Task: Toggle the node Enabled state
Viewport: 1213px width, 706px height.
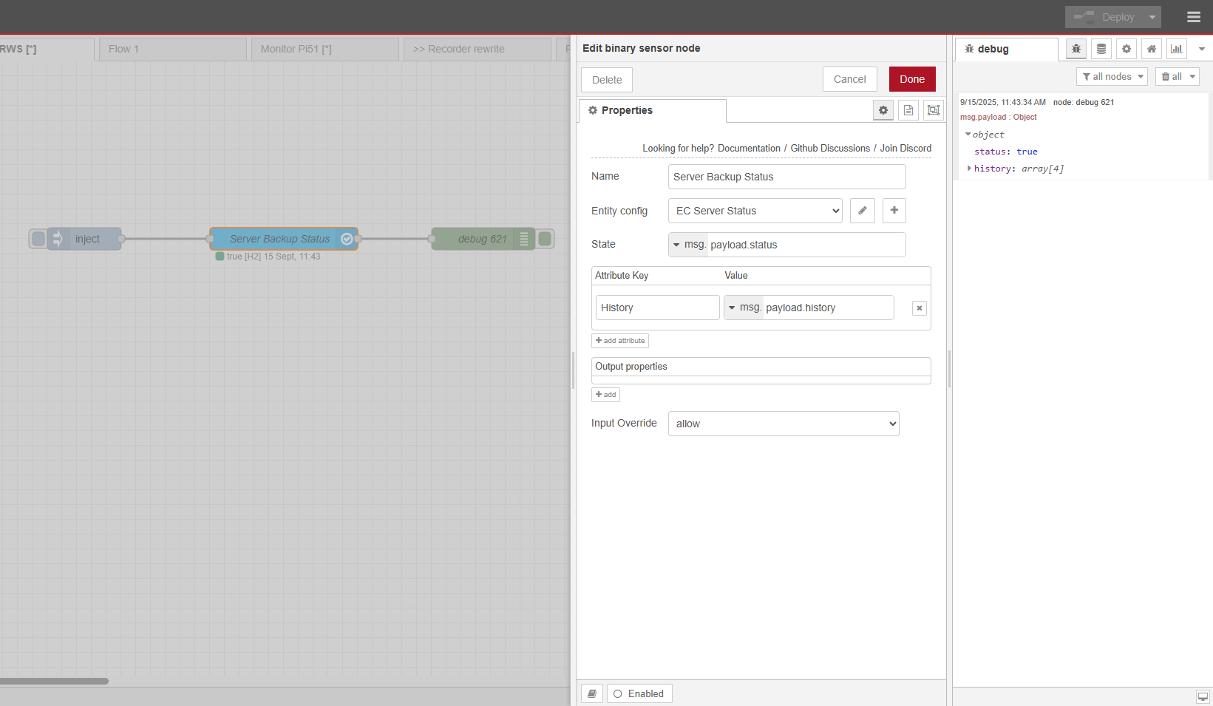Action: tap(639, 693)
